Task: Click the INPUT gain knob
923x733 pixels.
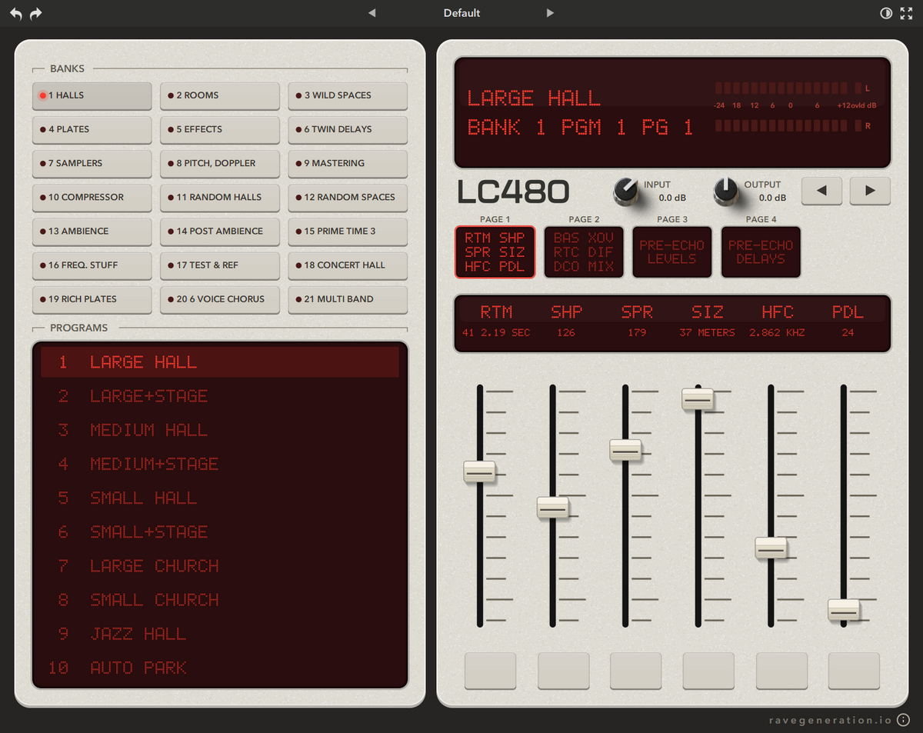Action: 626,191
